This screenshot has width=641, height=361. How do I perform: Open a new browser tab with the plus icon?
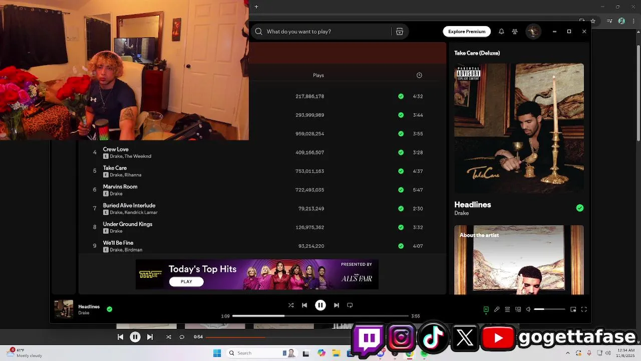pos(256,7)
